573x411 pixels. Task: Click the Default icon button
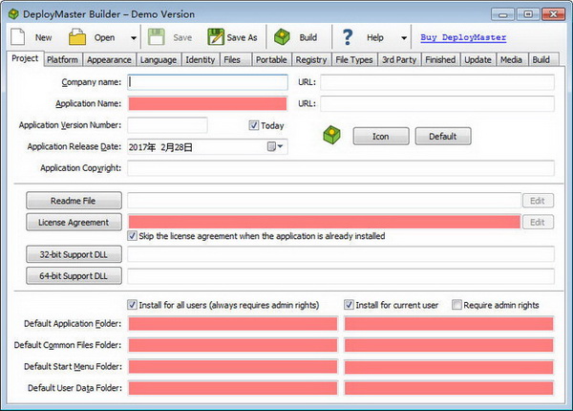[443, 137]
